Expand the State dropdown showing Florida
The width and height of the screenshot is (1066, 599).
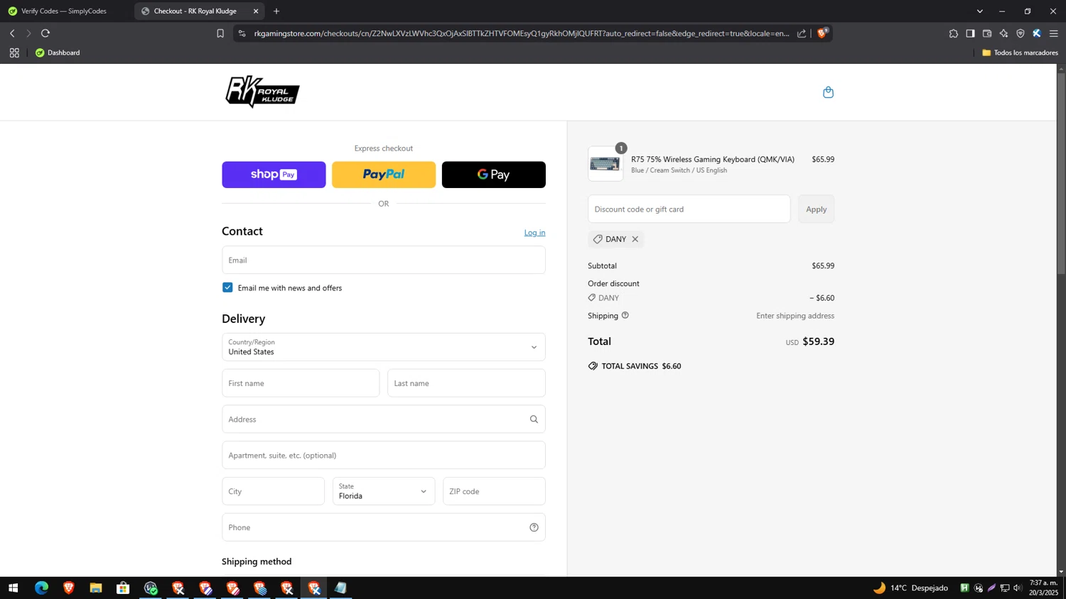click(x=384, y=491)
